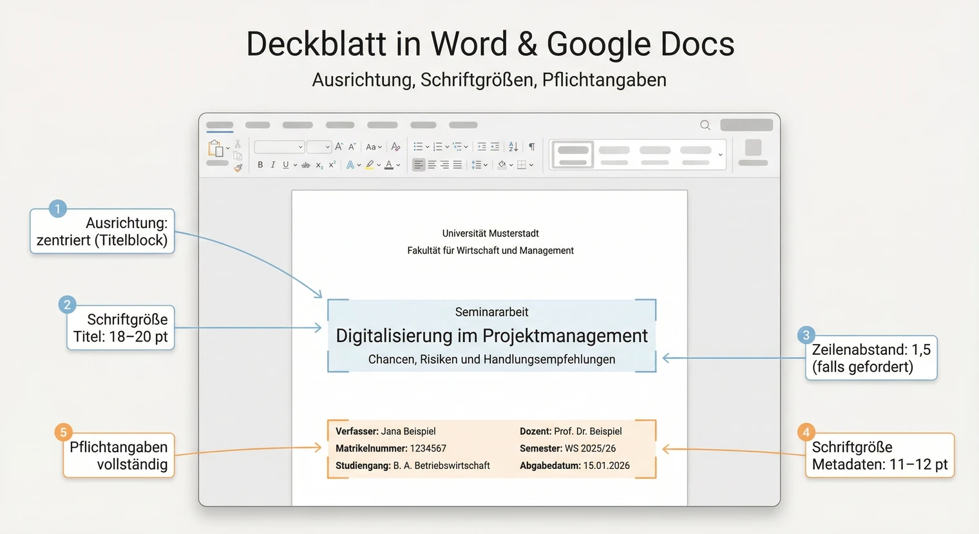Screen dimensions: 979x534
Task: Click the sort A-Z icon
Action: 513,146
